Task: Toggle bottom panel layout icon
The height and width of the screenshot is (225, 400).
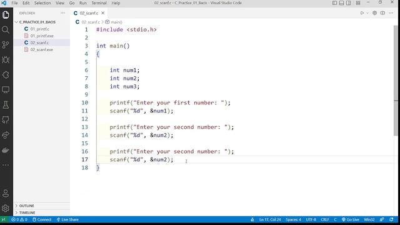Action: tap(342, 2)
